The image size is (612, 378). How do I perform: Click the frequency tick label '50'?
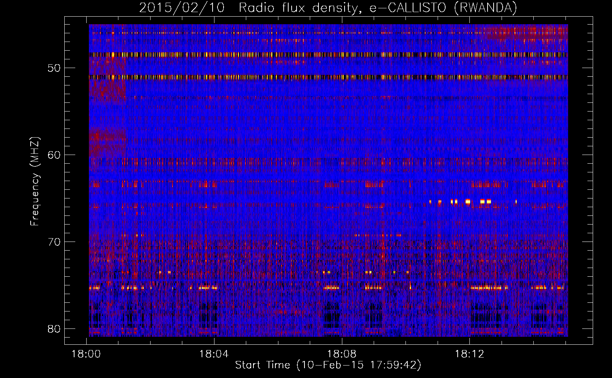54,68
